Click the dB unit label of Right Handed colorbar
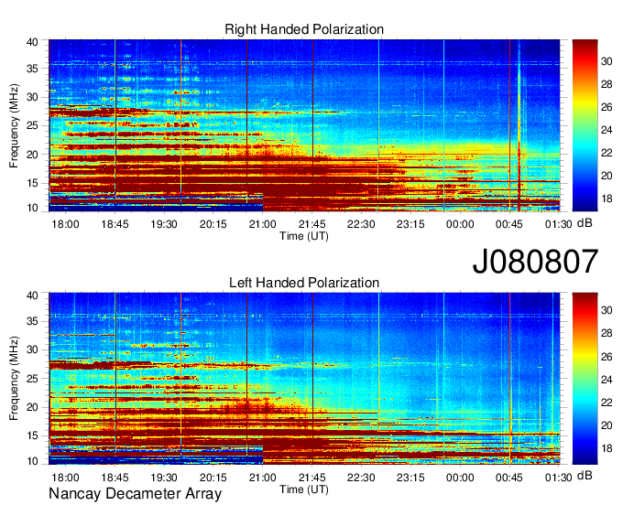 click(x=585, y=223)
